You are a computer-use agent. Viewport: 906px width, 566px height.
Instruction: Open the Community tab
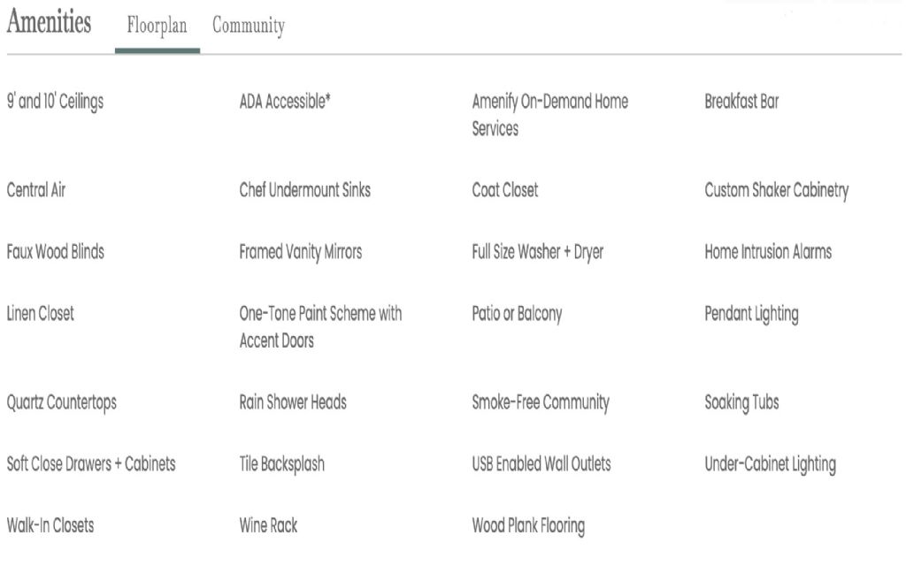(249, 27)
